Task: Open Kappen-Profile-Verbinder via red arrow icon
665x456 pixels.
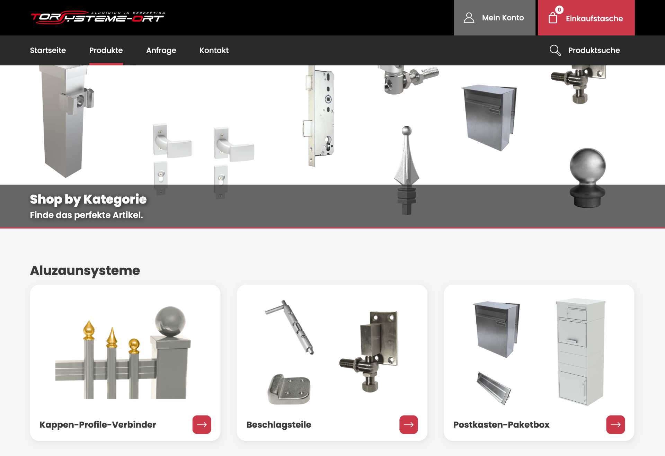Action: [x=202, y=425]
